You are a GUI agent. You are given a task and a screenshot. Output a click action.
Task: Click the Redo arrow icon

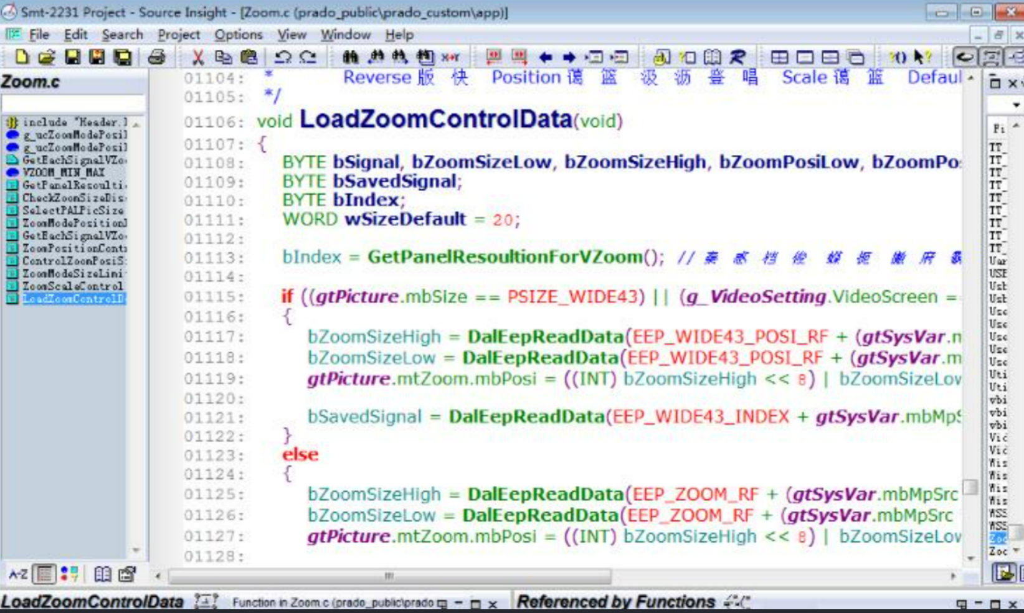click(308, 57)
